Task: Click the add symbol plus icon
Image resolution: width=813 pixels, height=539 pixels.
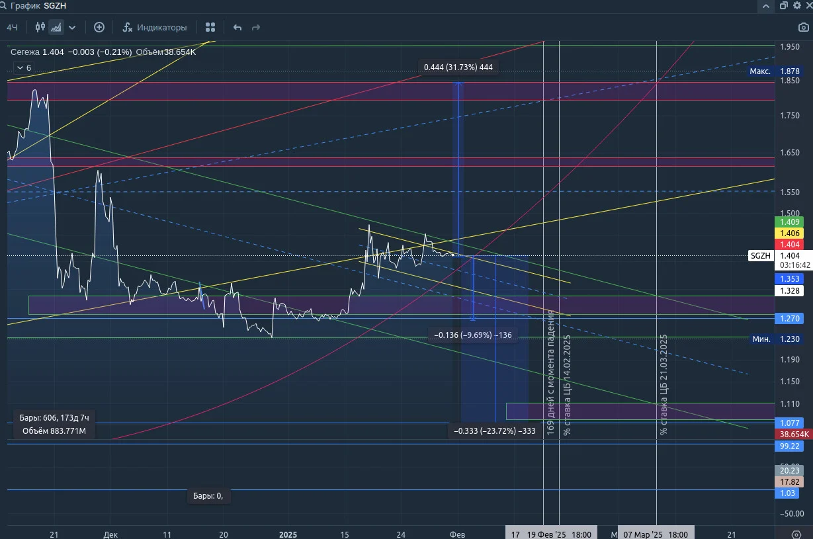Action: tap(99, 27)
